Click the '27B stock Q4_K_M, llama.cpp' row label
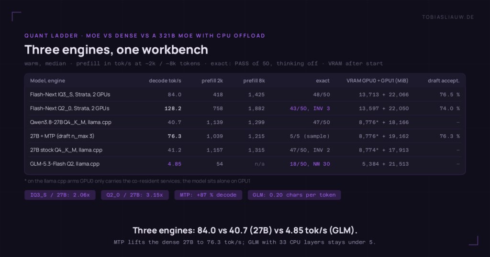This screenshot has height=257, width=490. (x=66, y=150)
